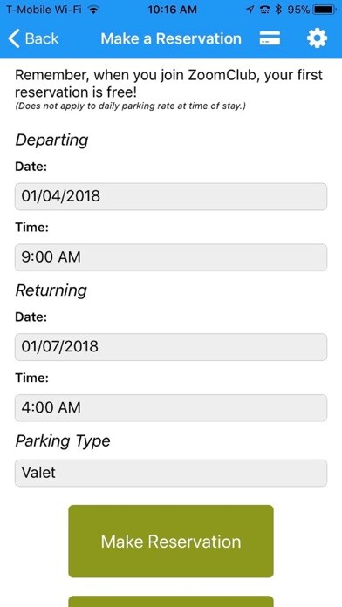Tap the back chevron arrow icon
Screen dimensions: 342x607
tap(14, 38)
